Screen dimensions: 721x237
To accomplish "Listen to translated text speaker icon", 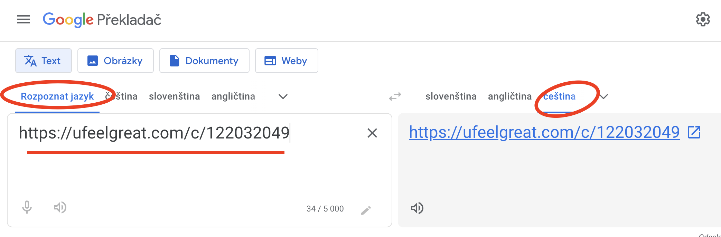I will click(417, 208).
